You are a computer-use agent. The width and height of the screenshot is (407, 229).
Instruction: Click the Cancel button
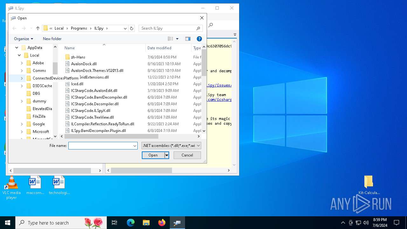point(187,155)
